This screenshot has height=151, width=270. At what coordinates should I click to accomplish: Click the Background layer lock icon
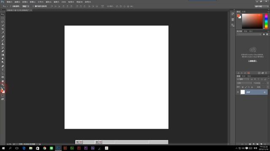[265, 92]
